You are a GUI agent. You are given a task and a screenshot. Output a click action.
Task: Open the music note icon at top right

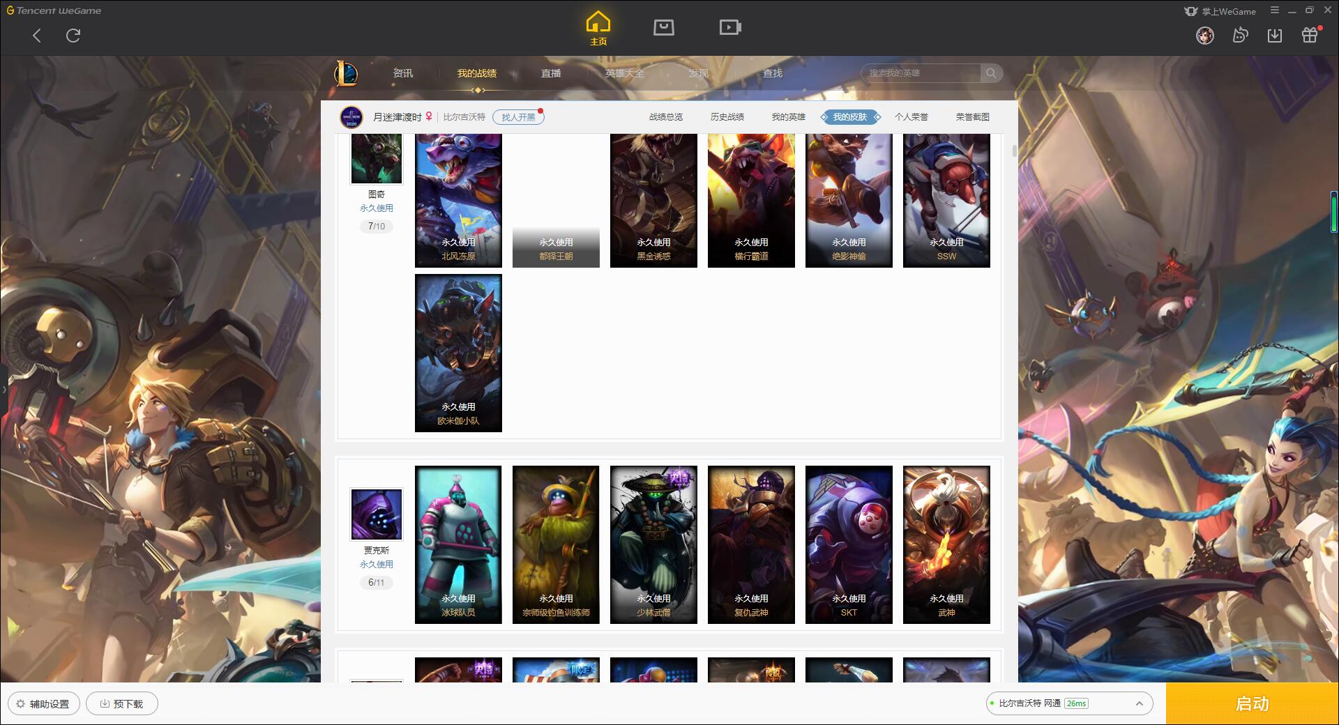1240,35
